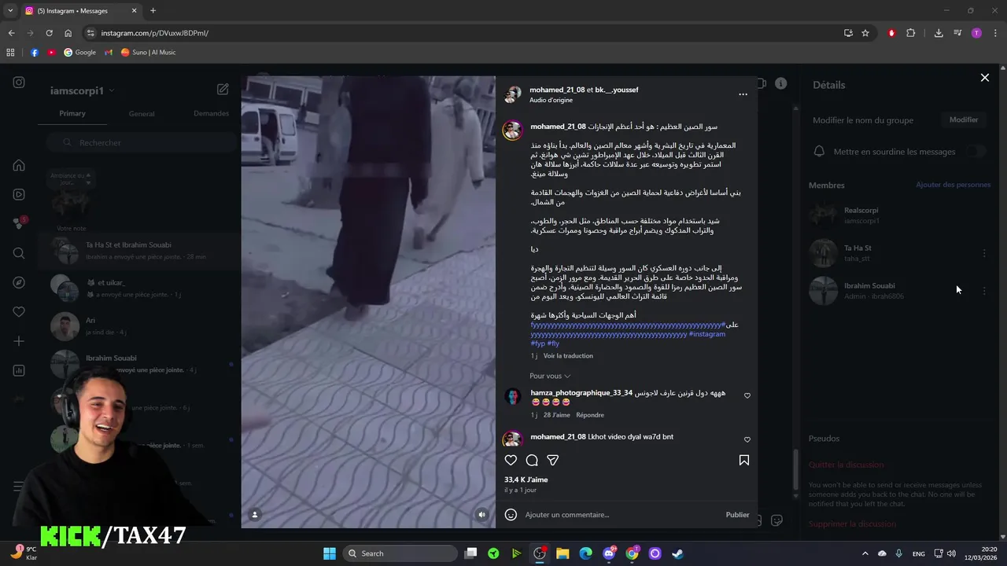Open Reels from the Instagram sidebar
Screen dimensions: 1007x566
pos(19,194)
